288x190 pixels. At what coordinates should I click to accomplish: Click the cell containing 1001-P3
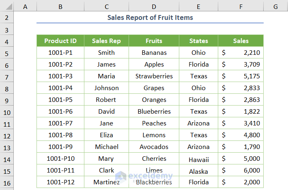point(60,76)
